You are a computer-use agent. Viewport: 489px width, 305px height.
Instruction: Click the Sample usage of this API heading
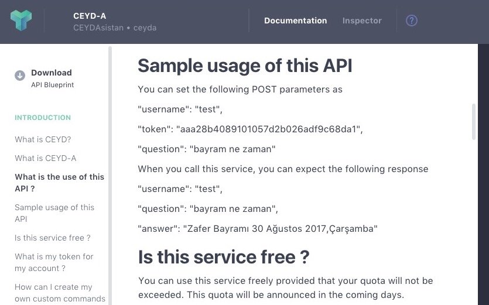tap(245, 66)
